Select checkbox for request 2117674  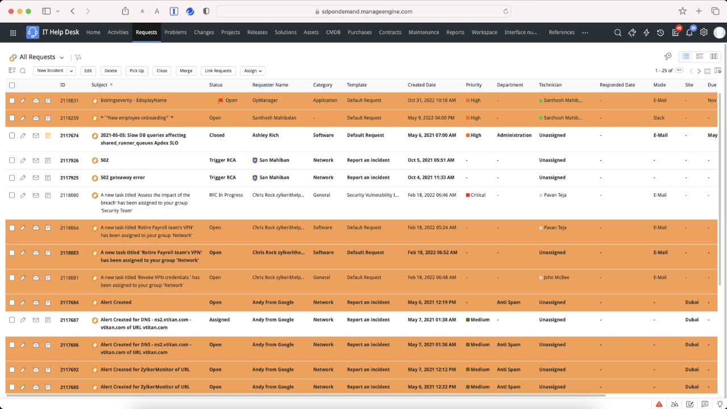click(x=12, y=135)
